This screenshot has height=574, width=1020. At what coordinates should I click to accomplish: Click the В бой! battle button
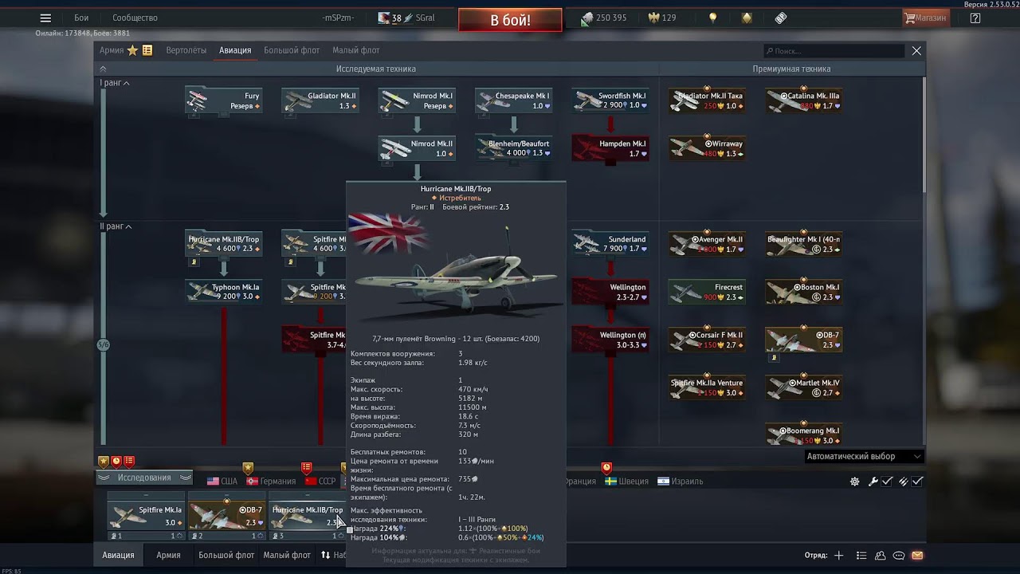(510, 20)
